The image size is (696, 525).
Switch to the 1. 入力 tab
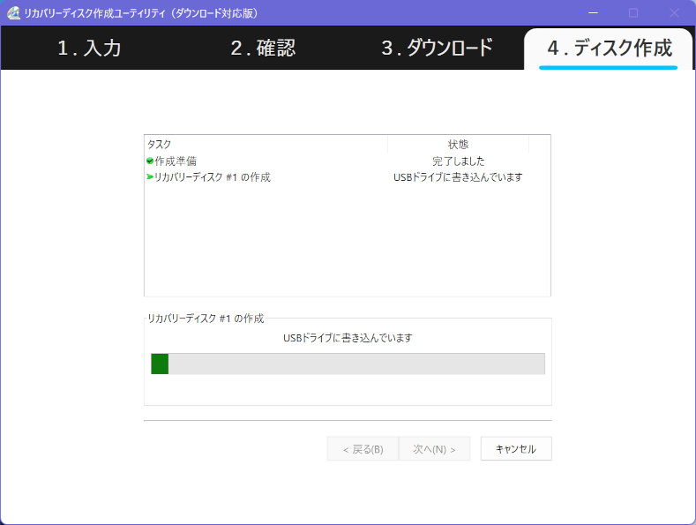click(89, 48)
